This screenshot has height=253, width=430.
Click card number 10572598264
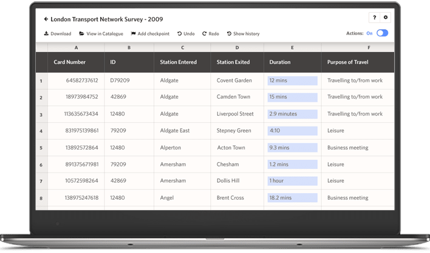[81, 180]
